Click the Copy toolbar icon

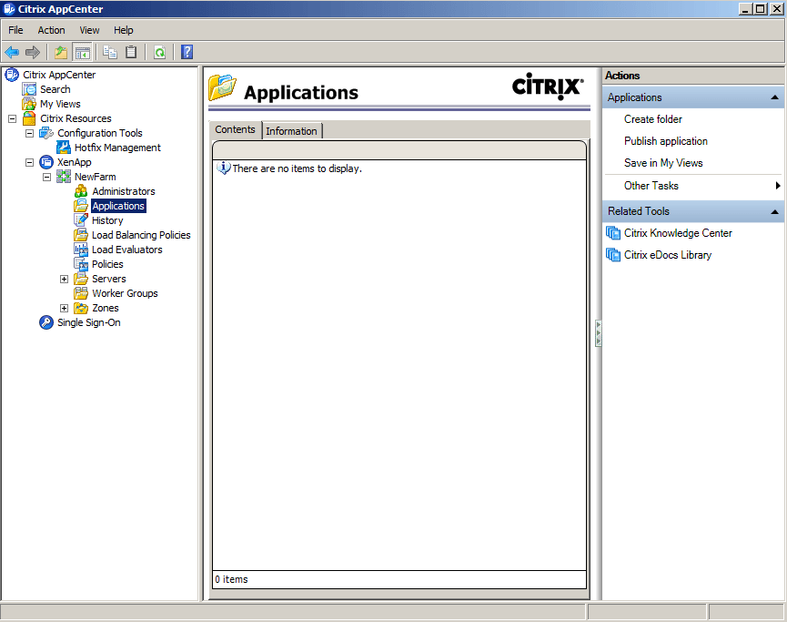[109, 52]
